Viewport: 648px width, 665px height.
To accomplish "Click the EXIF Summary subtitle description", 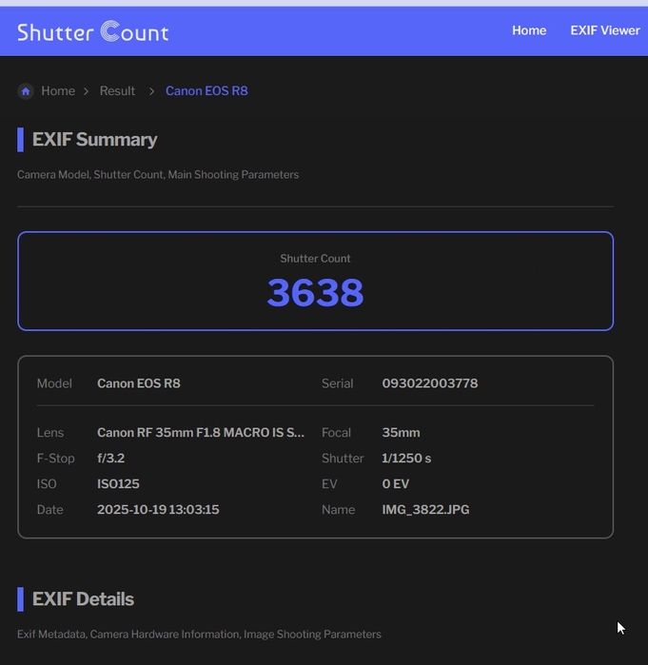I will click(158, 175).
